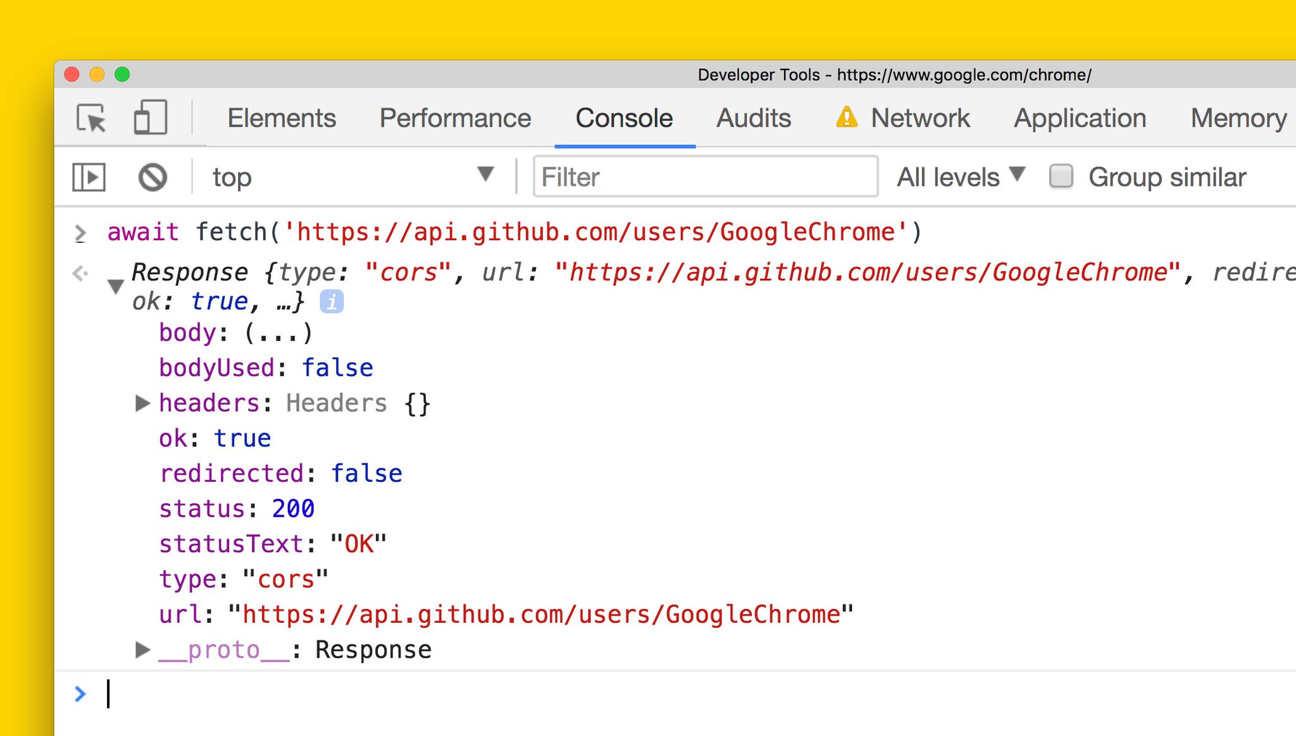
Task: Open the All levels log dropdown
Action: click(x=961, y=177)
